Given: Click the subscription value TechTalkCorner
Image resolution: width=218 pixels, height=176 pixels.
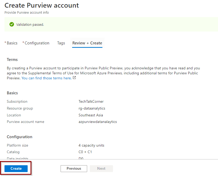Looking at the screenshot, I should click(x=91, y=101).
